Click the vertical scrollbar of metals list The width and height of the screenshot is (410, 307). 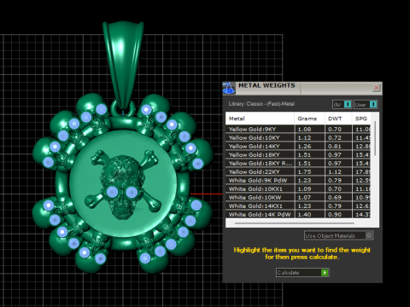pyautogui.click(x=375, y=138)
